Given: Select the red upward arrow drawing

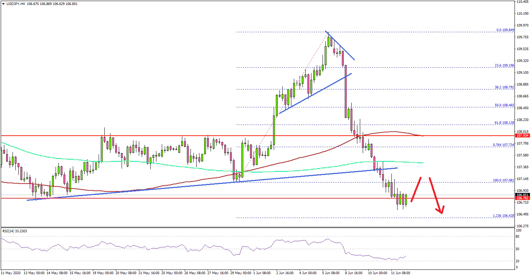Looking at the screenshot, I should tap(416, 189).
